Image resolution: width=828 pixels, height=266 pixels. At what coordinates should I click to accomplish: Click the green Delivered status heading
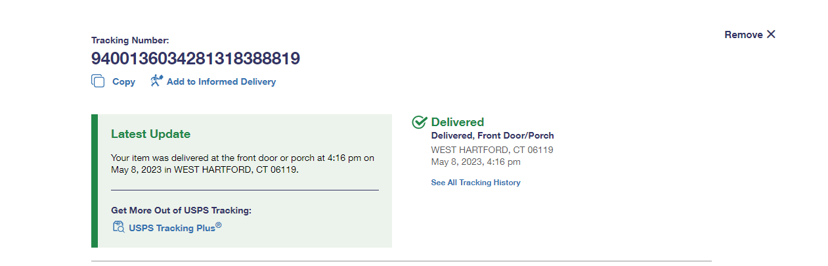point(457,122)
